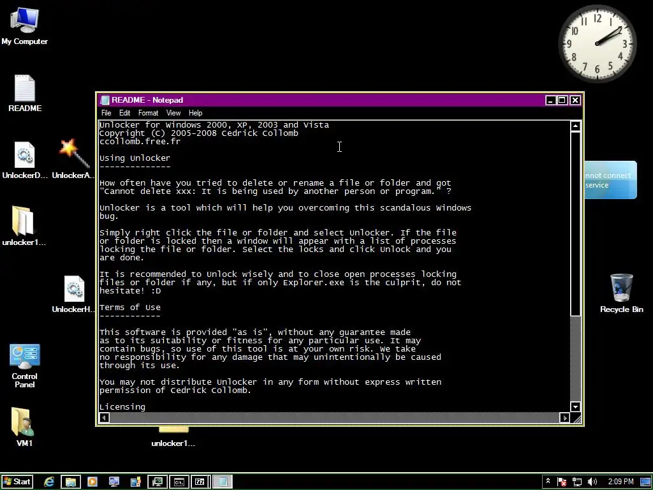This screenshot has width=653, height=490.
Task: Place cursor on 'ccollomb.free.fr' line
Action: (140, 141)
